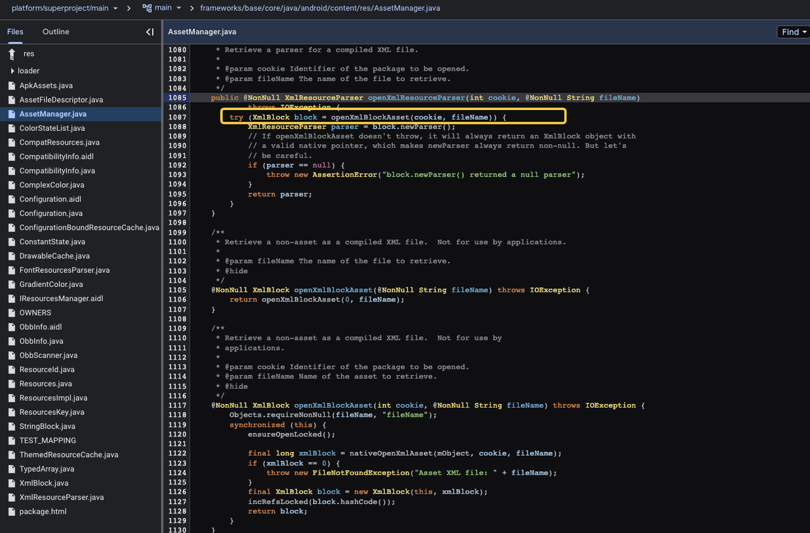Open ResourcesKey.java
810x533 pixels.
(x=51, y=412)
